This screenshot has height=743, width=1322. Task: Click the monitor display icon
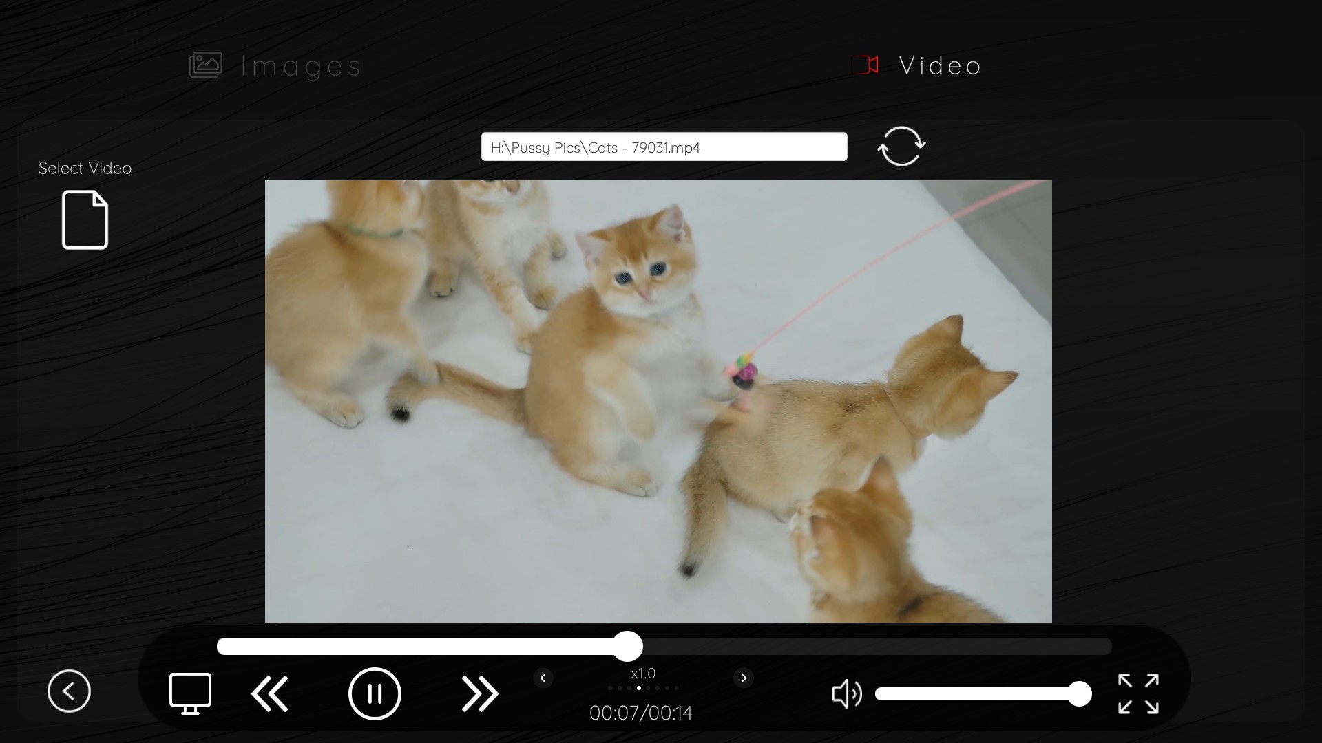point(190,693)
